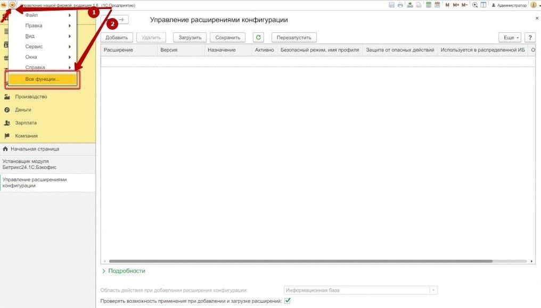
Task: Expand the Подробности section
Action: point(124,271)
